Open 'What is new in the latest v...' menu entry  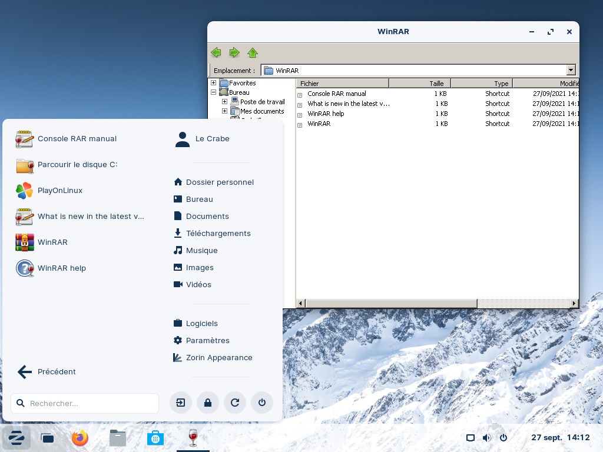[x=80, y=217]
